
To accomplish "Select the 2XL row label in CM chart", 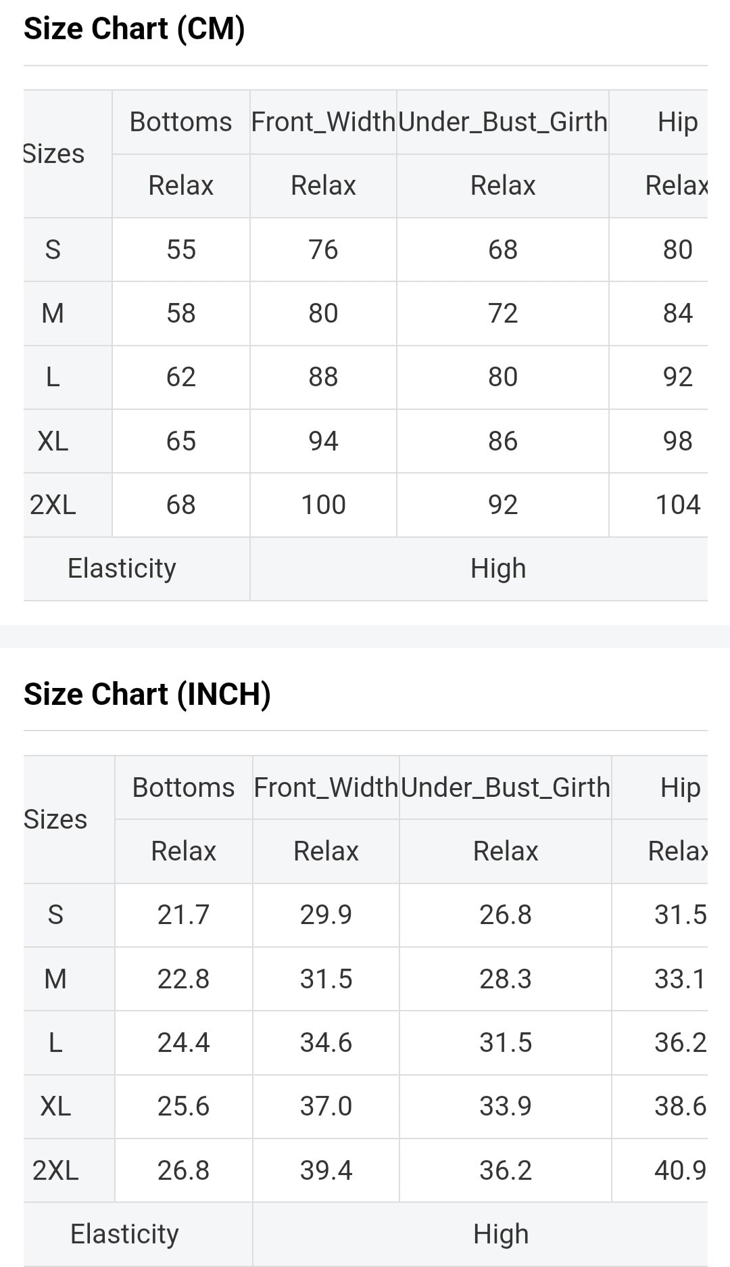I will pos(53,505).
